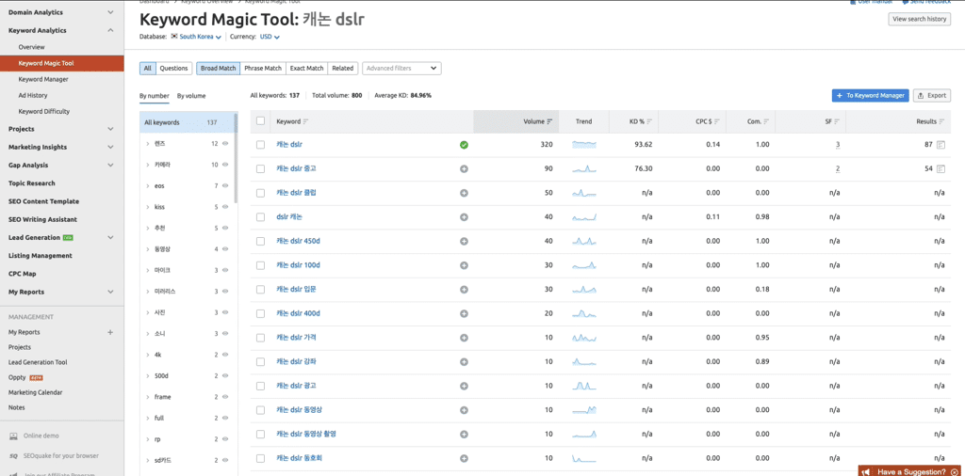The image size is (965, 476).
Task: Open Keyword Manager in sidebar
Action: [43, 79]
